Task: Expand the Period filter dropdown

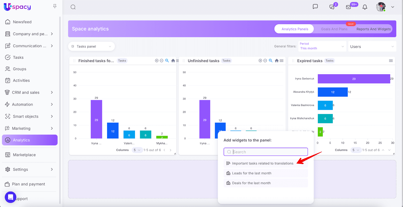Action: coord(322,46)
